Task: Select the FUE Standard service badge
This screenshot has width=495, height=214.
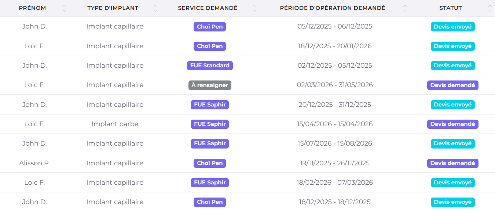Action: [x=209, y=65]
